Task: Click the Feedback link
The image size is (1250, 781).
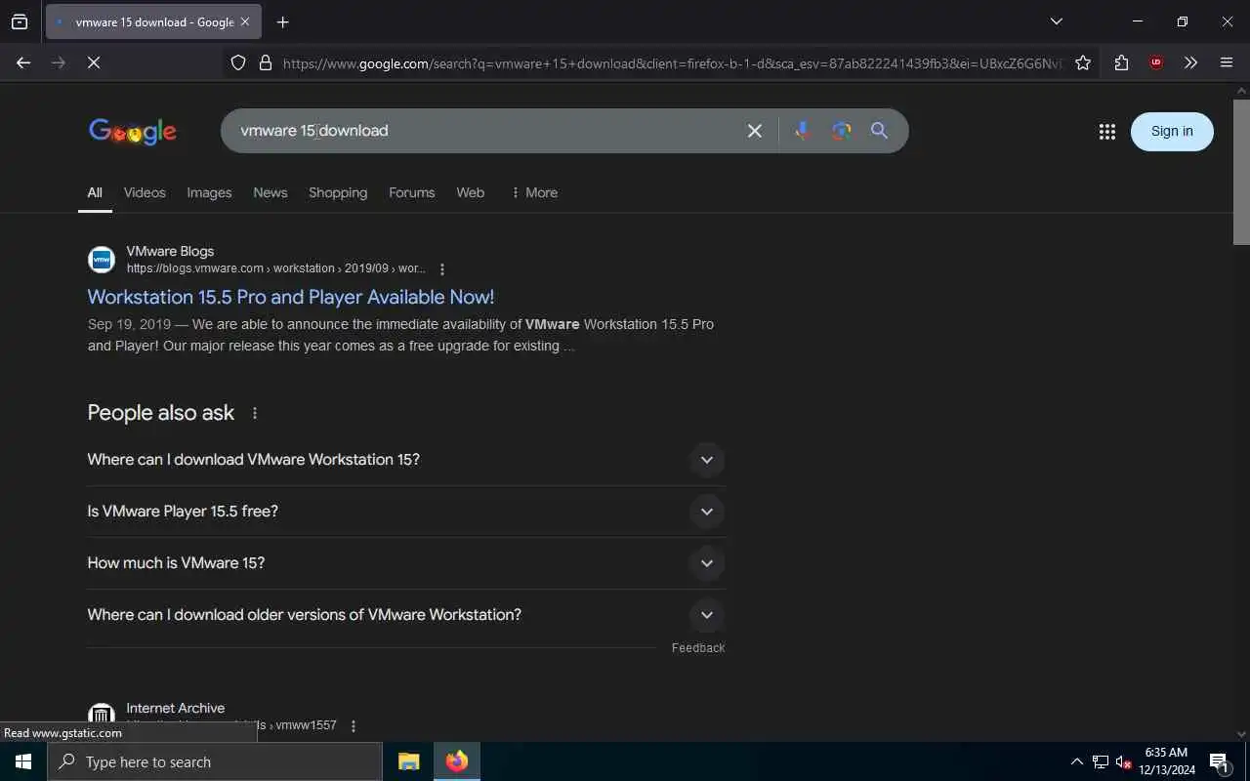Action: 698,648
